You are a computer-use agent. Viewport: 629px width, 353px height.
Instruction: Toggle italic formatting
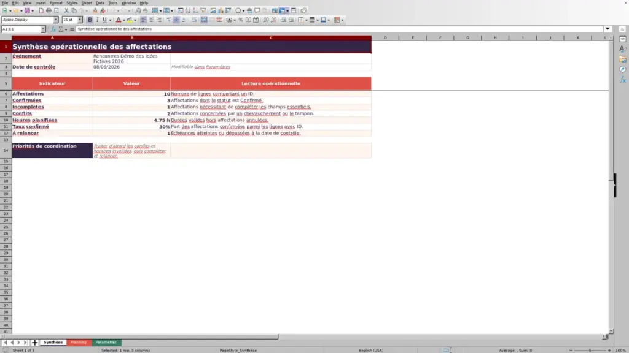[97, 20]
